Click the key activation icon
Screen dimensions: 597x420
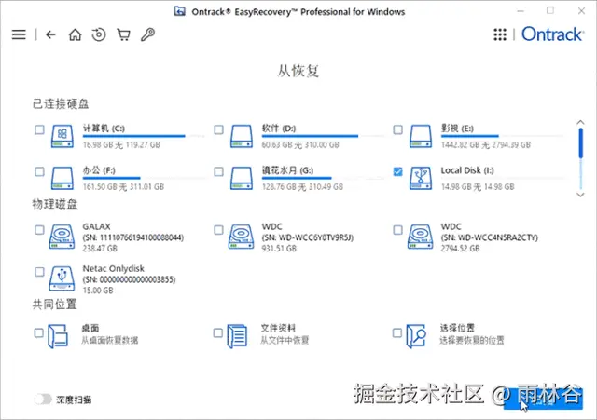[147, 34]
